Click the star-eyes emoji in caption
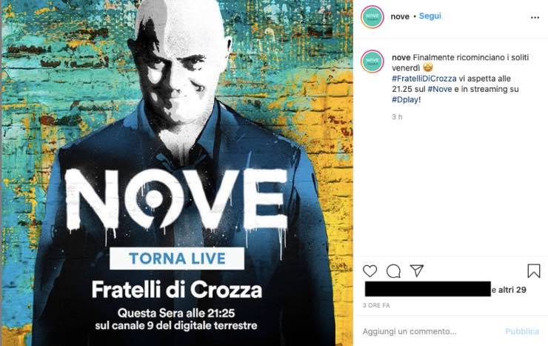 (427, 67)
